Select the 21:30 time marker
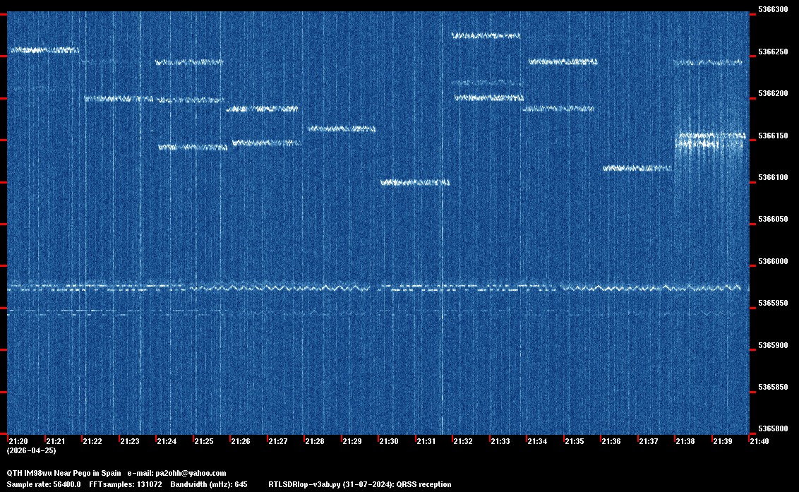Image resolution: width=799 pixels, height=492 pixels. tap(389, 442)
